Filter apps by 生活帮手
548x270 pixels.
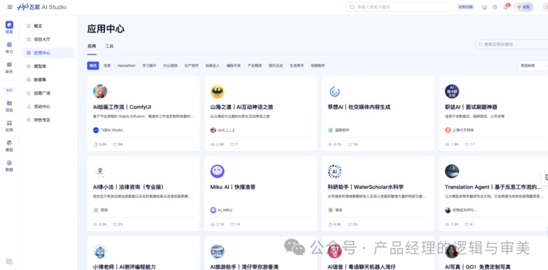click(x=297, y=66)
